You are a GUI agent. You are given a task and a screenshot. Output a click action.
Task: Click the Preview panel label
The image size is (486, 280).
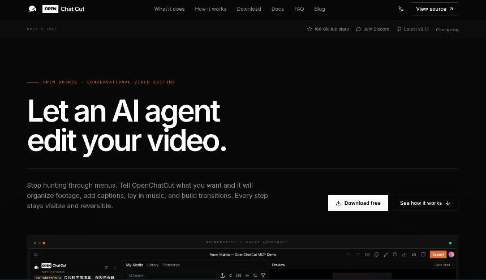pos(278,265)
